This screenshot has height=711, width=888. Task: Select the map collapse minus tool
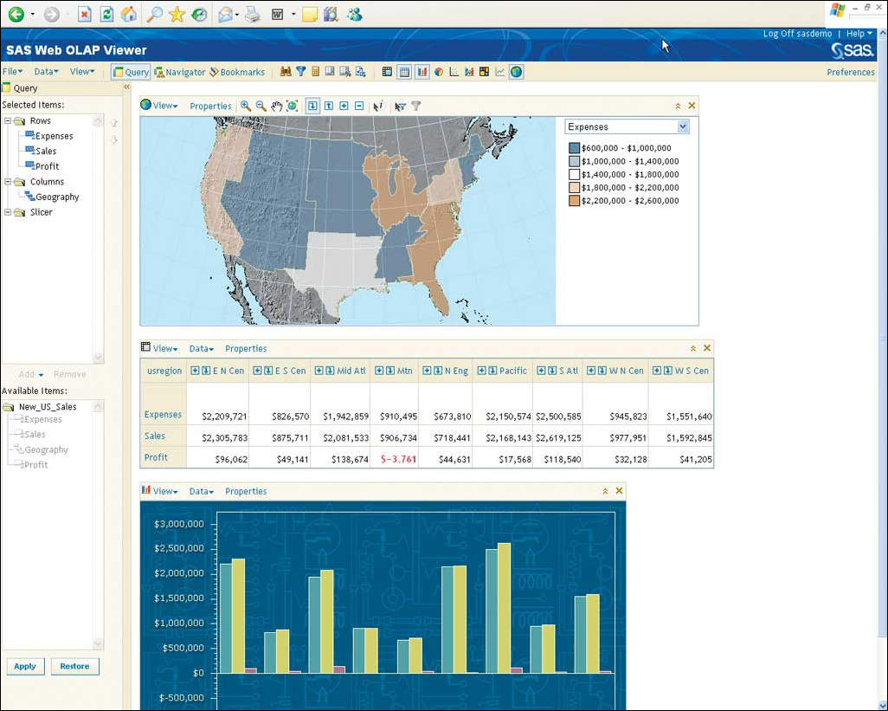(x=359, y=106)
